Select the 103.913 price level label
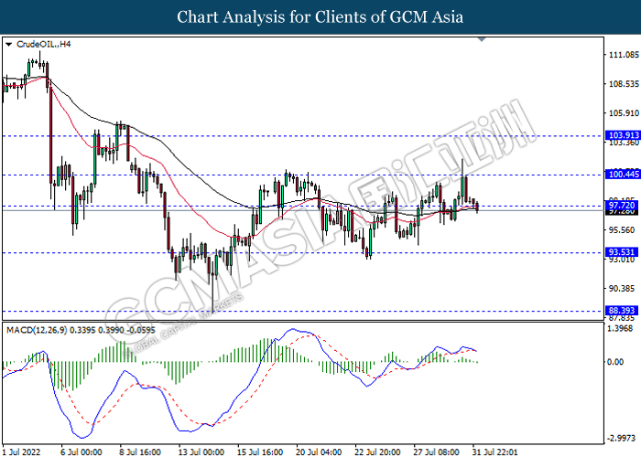The image size is (641, 457). [622, 135]
